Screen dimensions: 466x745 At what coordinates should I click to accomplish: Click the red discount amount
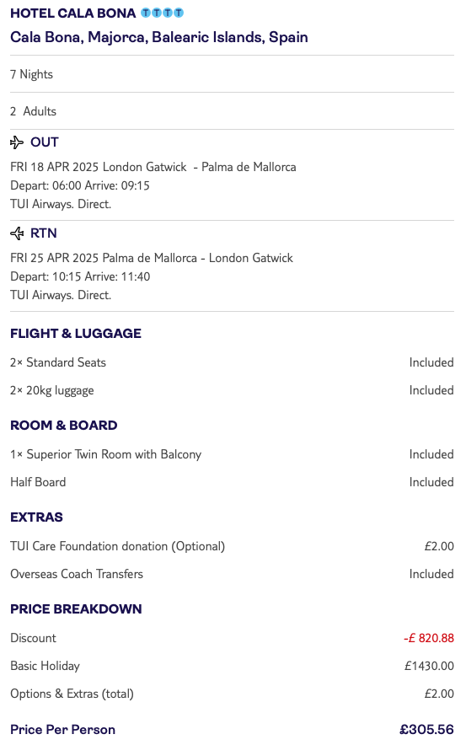coord(429,638)
